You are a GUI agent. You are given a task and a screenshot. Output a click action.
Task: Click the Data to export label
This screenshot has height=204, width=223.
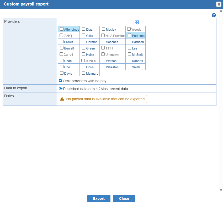(16, 88)
